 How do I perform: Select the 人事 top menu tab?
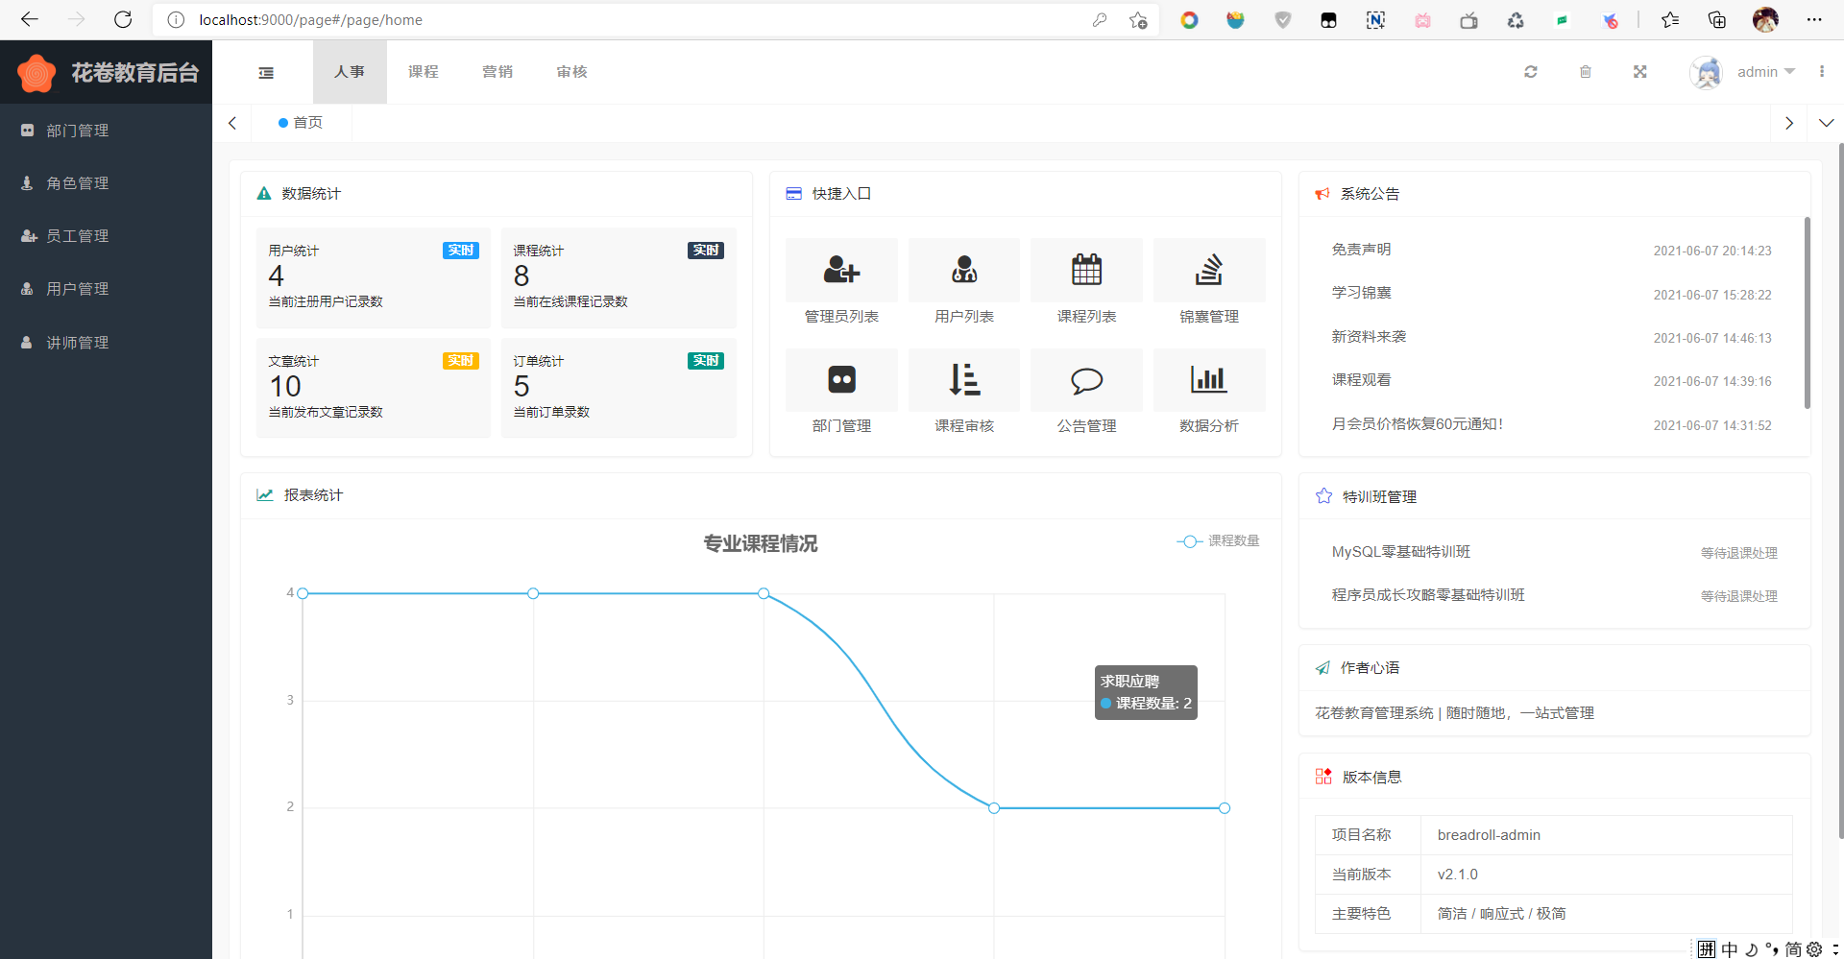350,72
